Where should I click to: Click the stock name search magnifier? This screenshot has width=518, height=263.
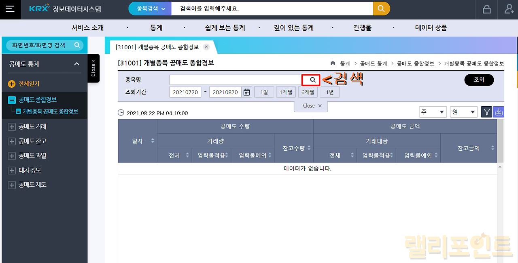[312, 80]
